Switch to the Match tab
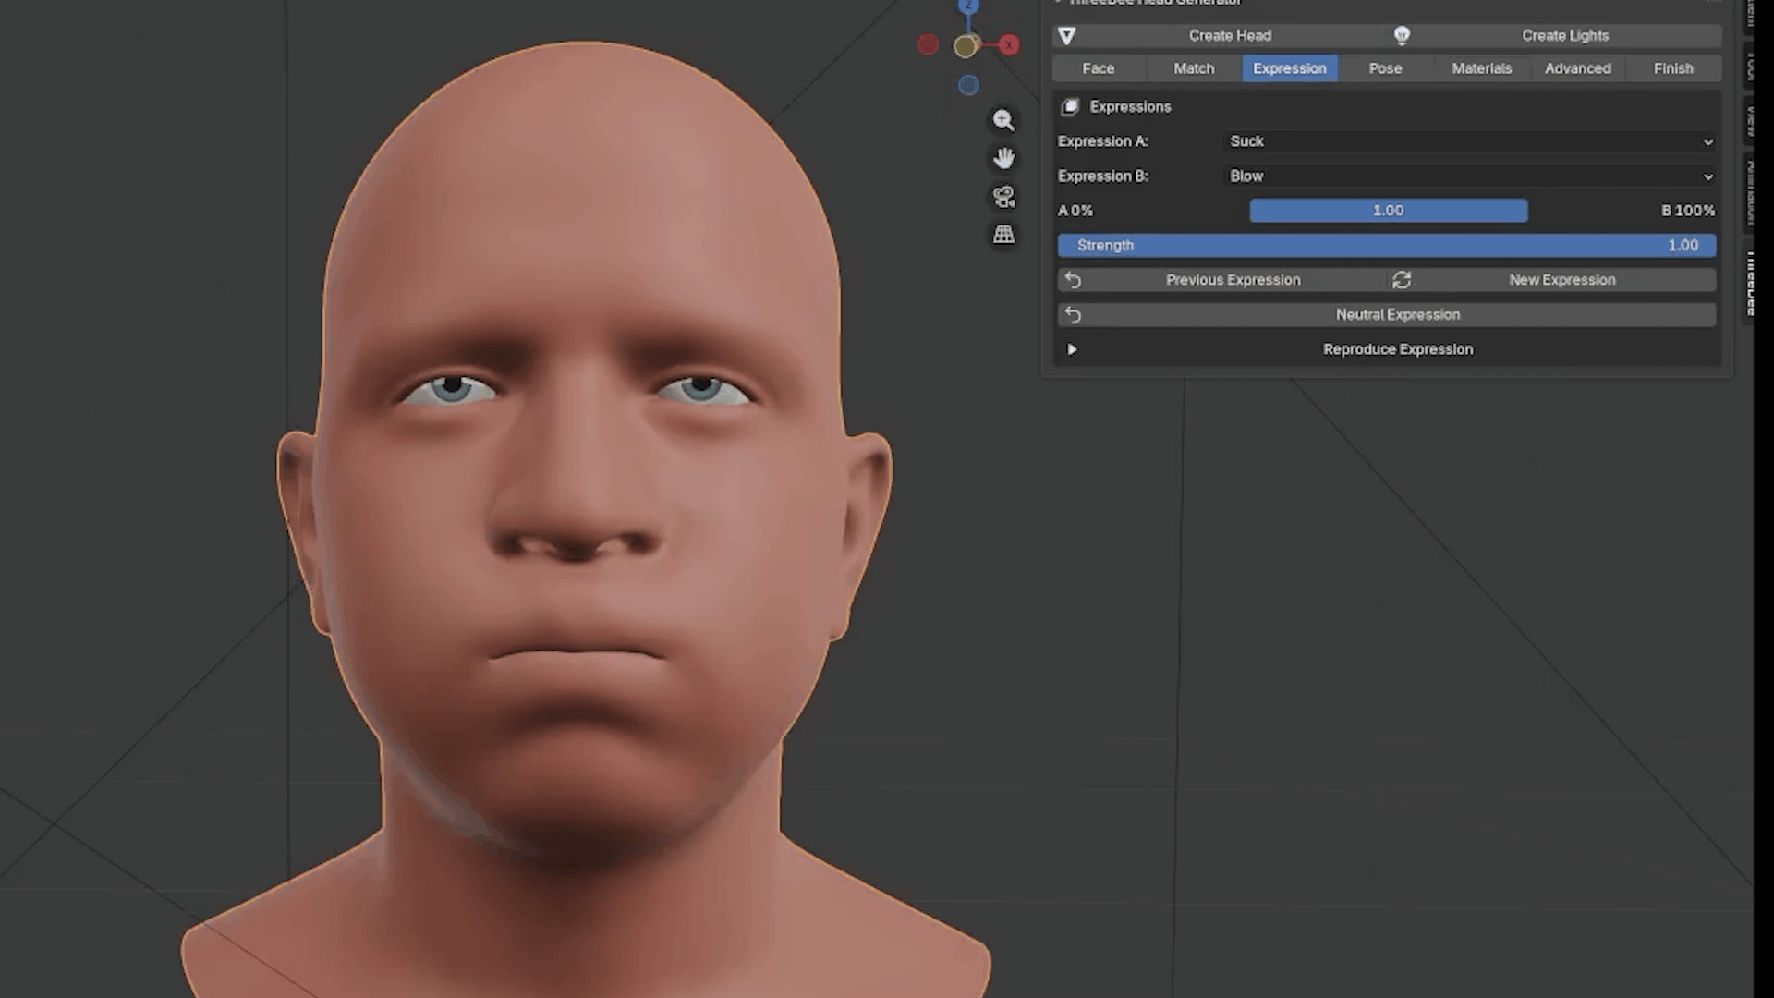The height and width of the screenshot is (998, 1774). pyautogui.click(x=1194, y=68)
